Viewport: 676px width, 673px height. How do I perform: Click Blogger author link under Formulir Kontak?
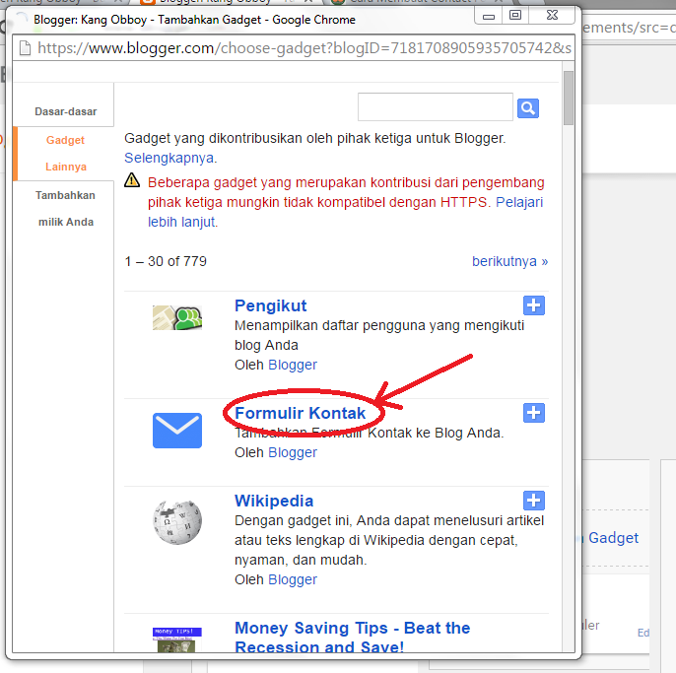pyautogui.click(x=293, y=452)
